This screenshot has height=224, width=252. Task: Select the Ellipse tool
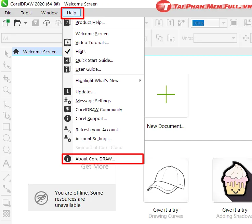pyautogui.click(x=6, y=138)
